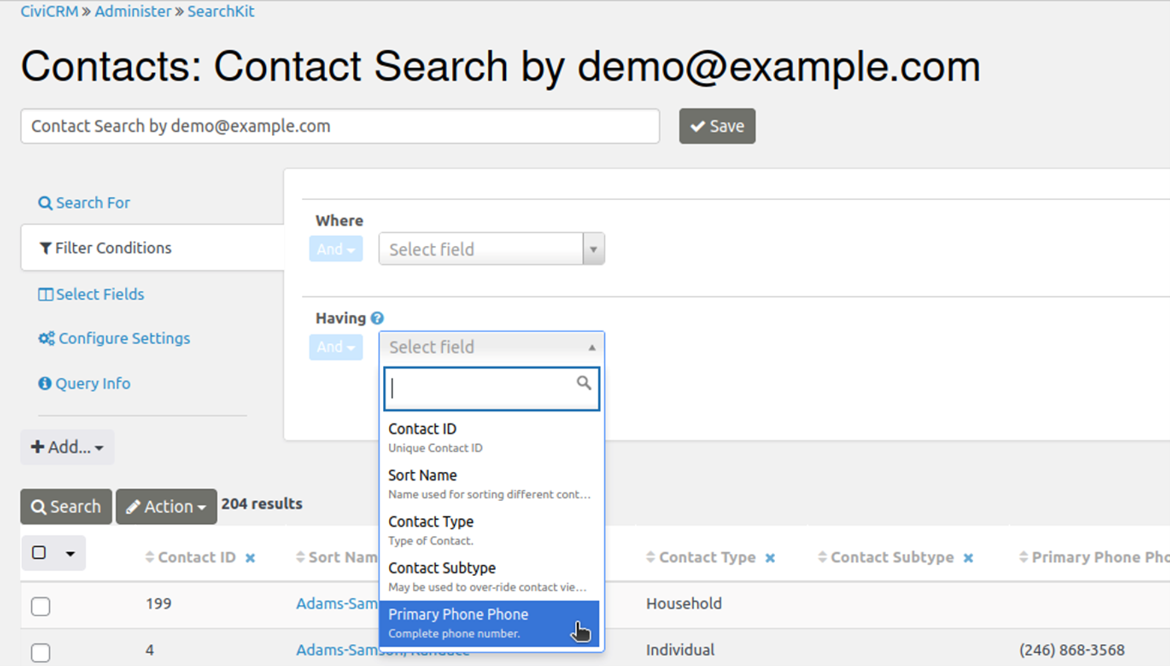Click the search name text field
This screenshot has width=1170, height=666.
pyautogui.click(x=340, y=126)
